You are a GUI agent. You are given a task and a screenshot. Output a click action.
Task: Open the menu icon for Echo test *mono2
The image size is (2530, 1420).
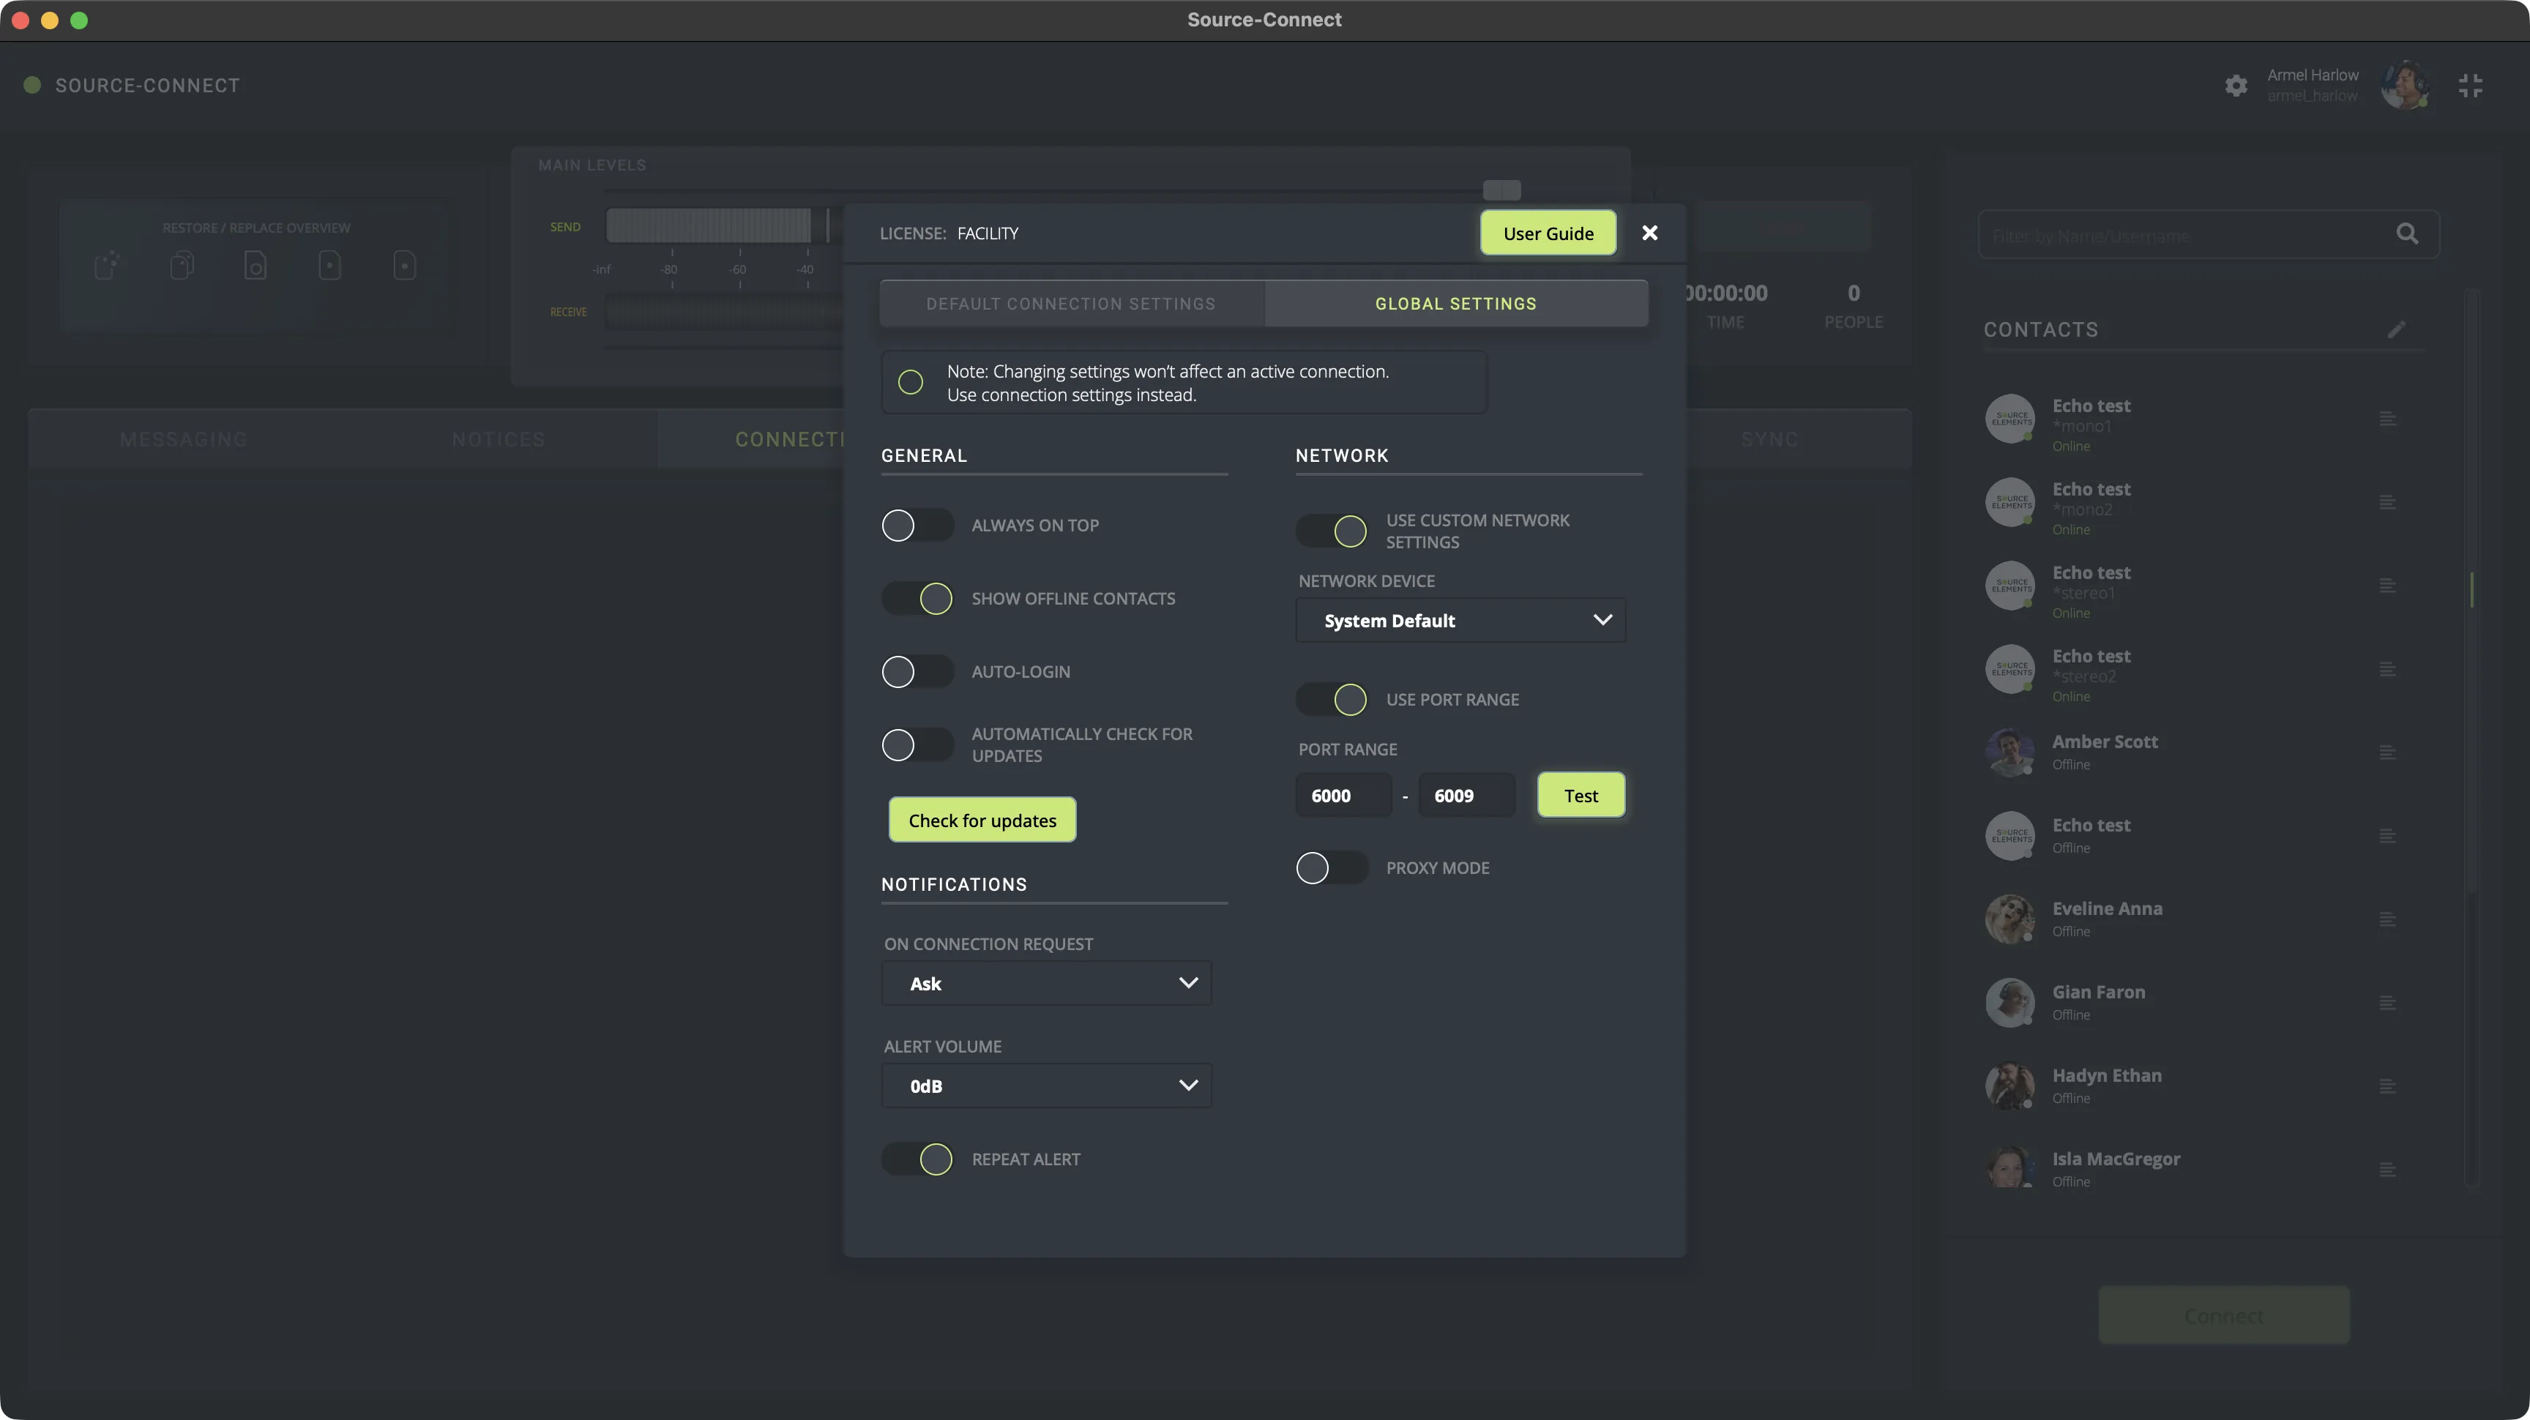click(x=2387, y=503)
